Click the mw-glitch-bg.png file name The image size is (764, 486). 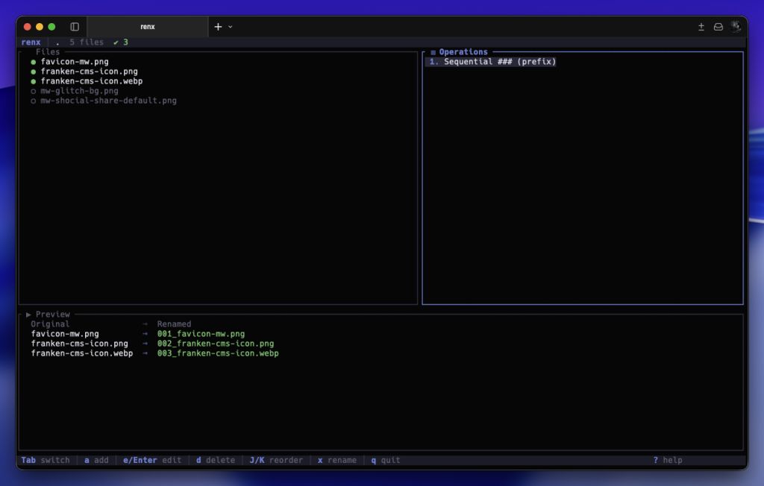coord(79,91)
